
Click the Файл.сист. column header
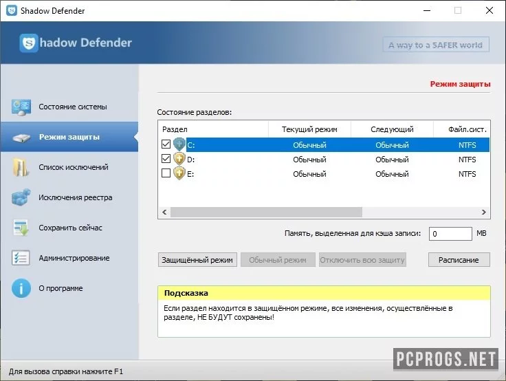[462, 129]
